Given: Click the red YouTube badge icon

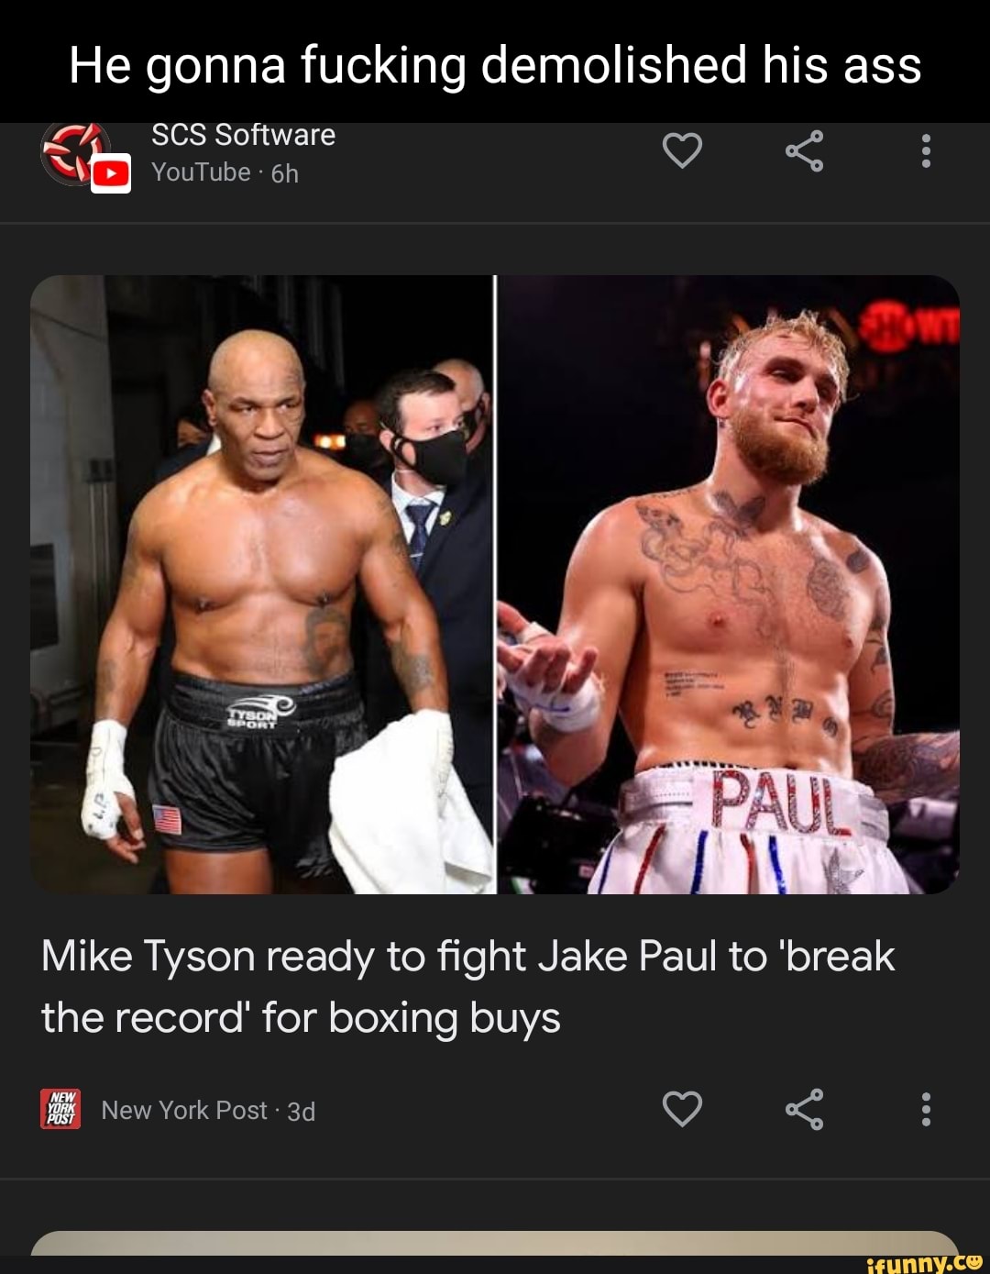Looking at the screenshot, I should [111, 174].
